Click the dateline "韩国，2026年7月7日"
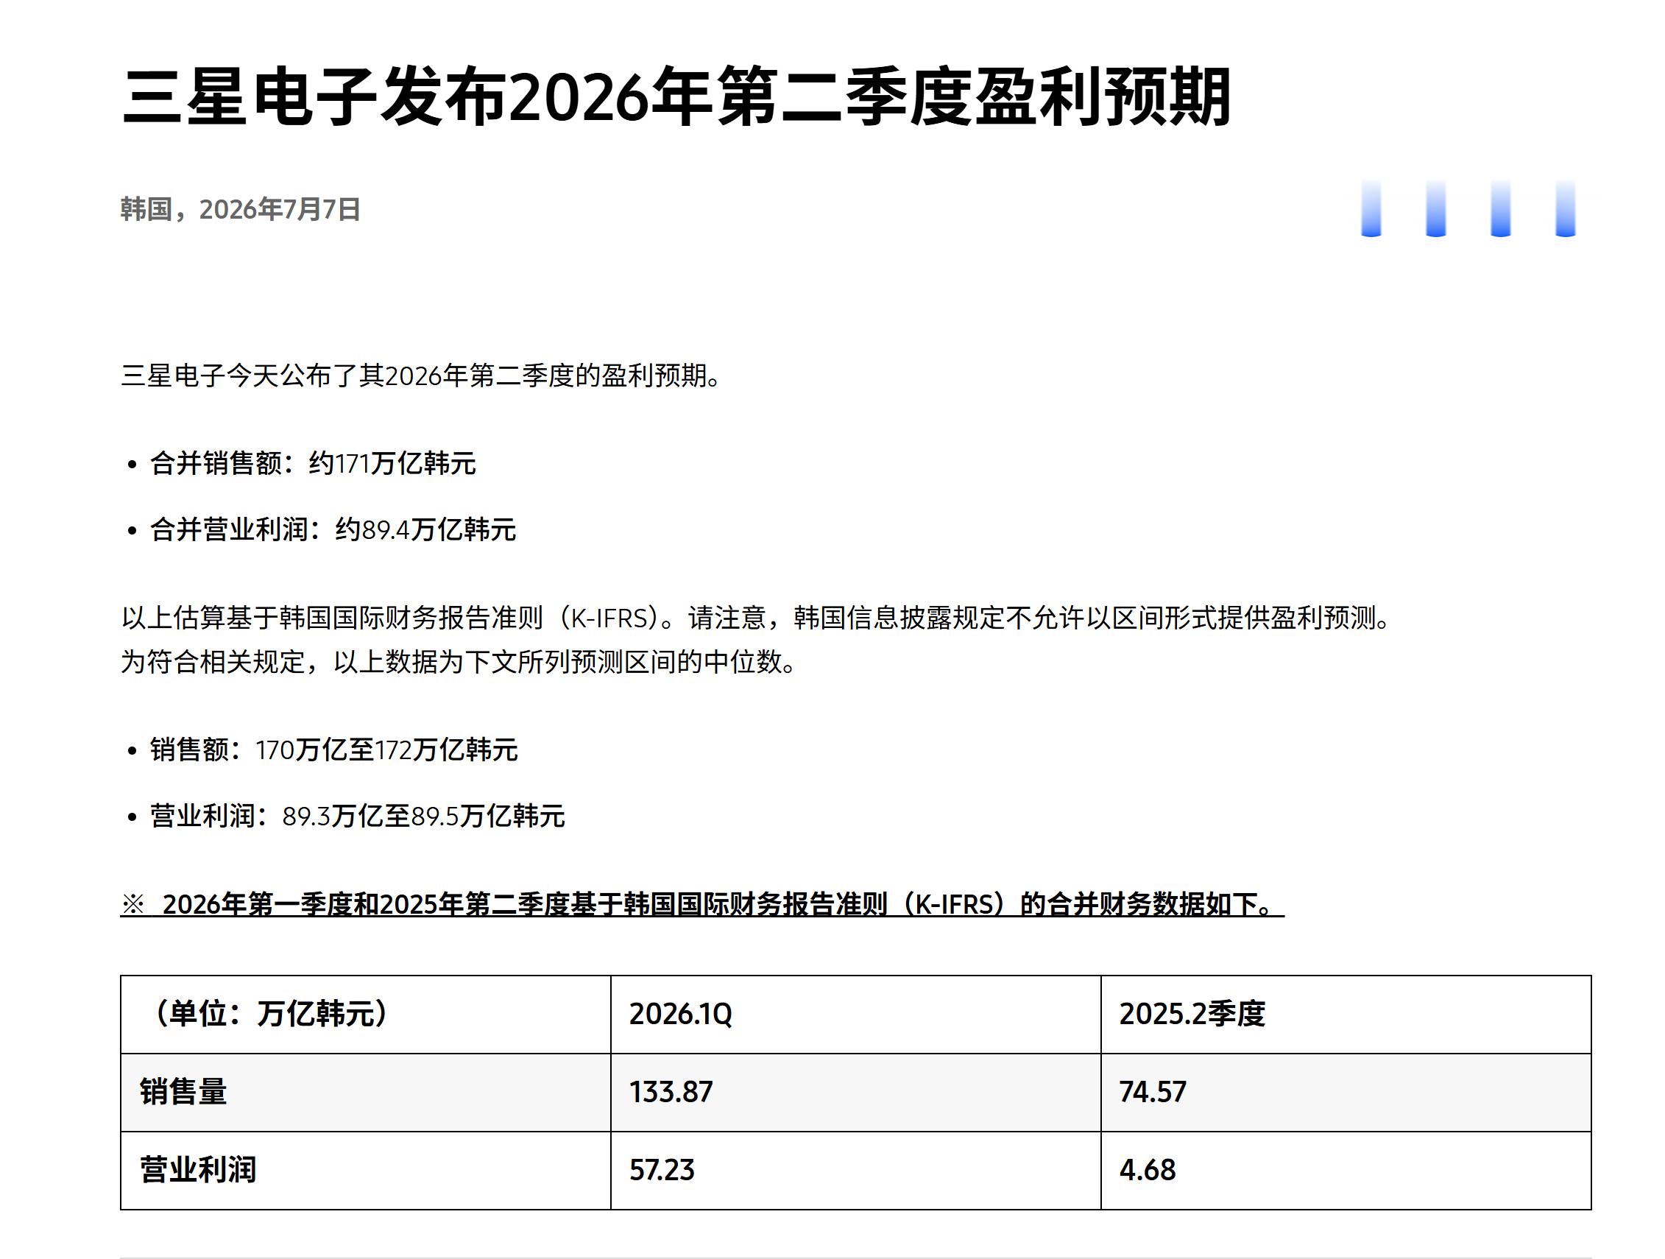 (240, 208)
